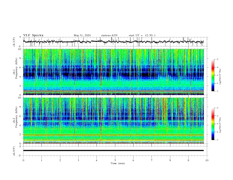Click time axis tick label '2'
Viewport: 233px width, 180px height.
point(60,160)
